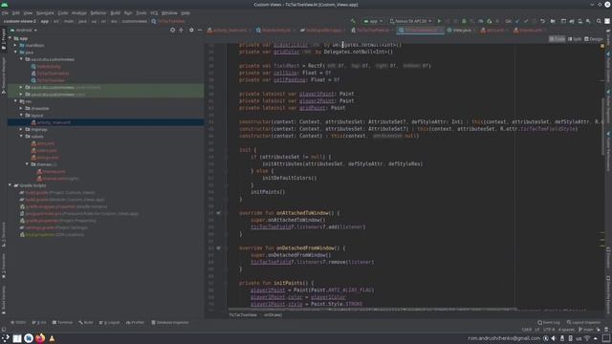Collapse the layout folder node
This screenshot has width=612, height=344.
pyautogui.click(x=21, y=115)
